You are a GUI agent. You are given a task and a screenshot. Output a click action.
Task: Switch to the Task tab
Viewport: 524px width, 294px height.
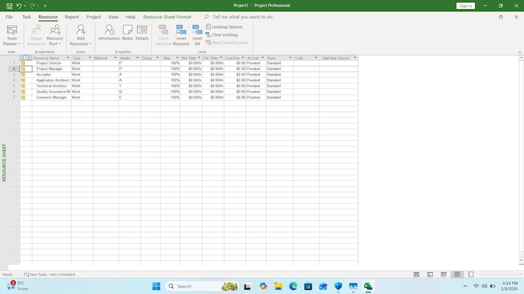pos(26,16)
